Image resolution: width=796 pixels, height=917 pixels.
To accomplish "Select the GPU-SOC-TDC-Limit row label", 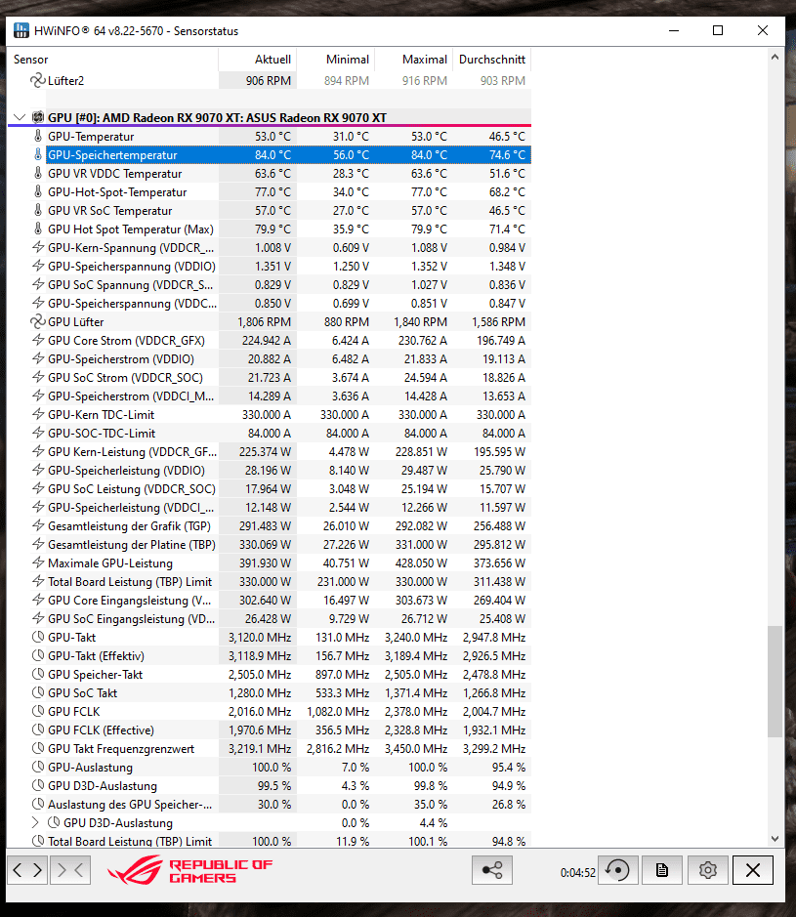I will [102, 434].
